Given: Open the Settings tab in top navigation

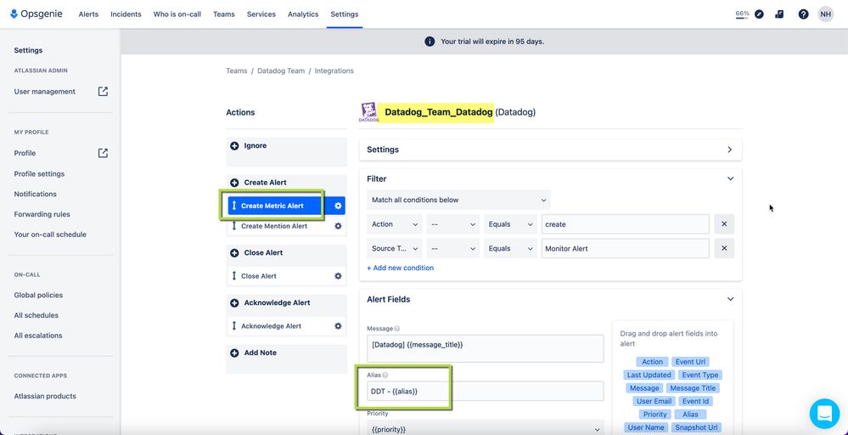Looking at the screenshot, I should [345, 14].
